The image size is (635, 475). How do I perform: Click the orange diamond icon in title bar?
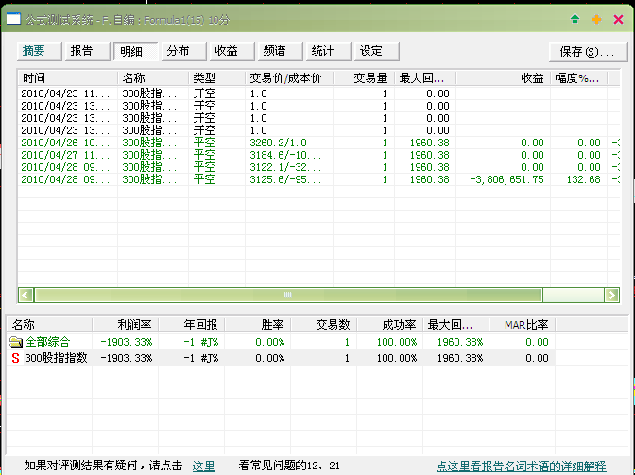(x=596, y=19)
